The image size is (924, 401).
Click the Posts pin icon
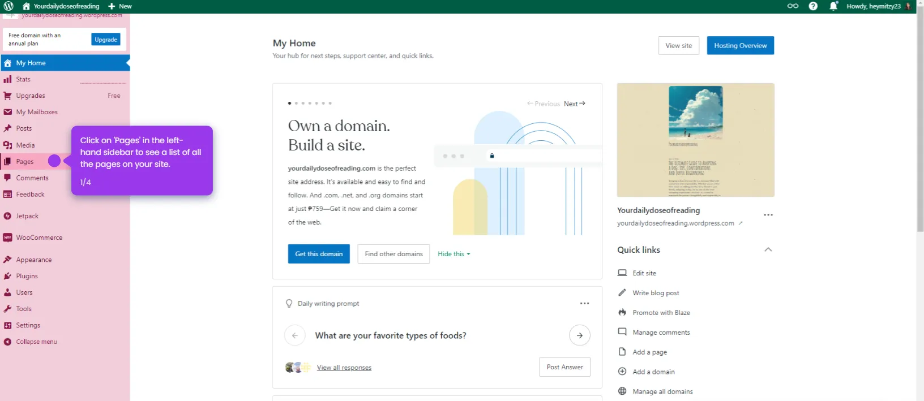point(7,128)
